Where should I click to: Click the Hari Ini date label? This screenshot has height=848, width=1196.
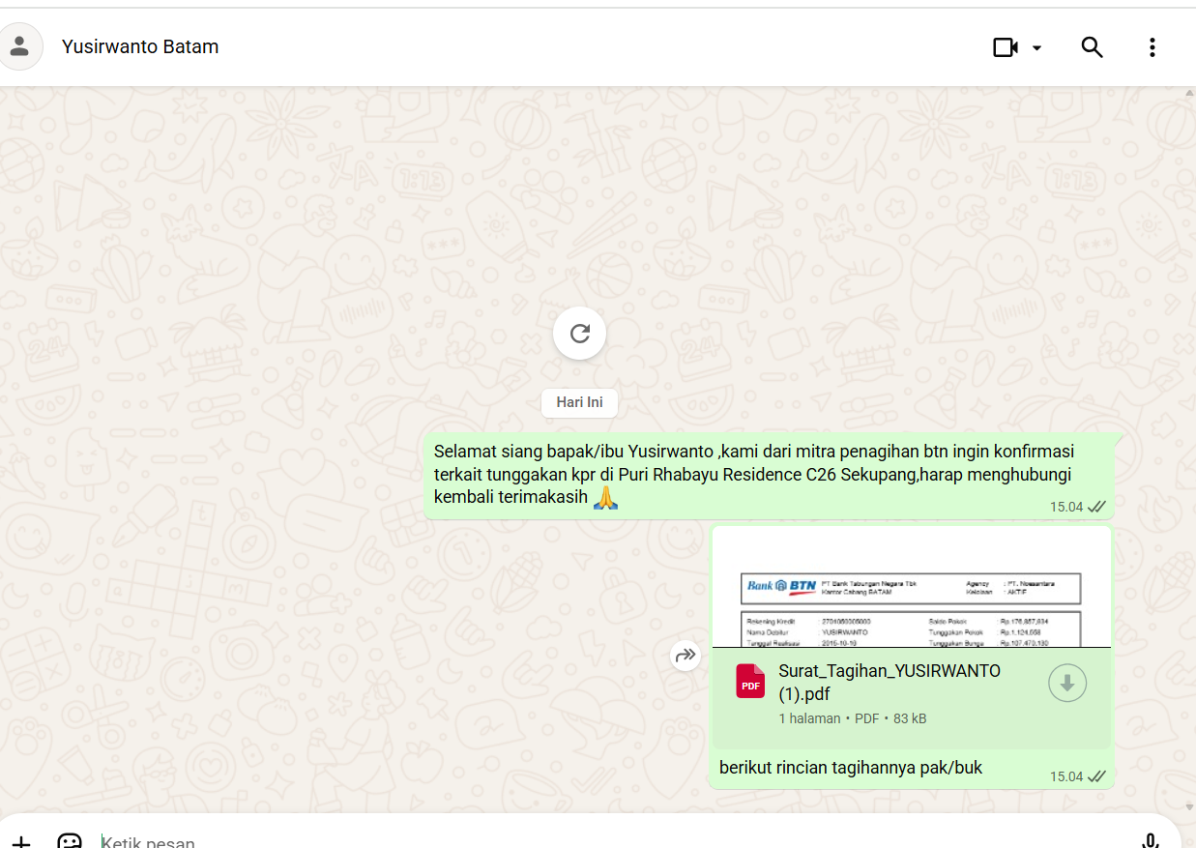tap(579, 402)
